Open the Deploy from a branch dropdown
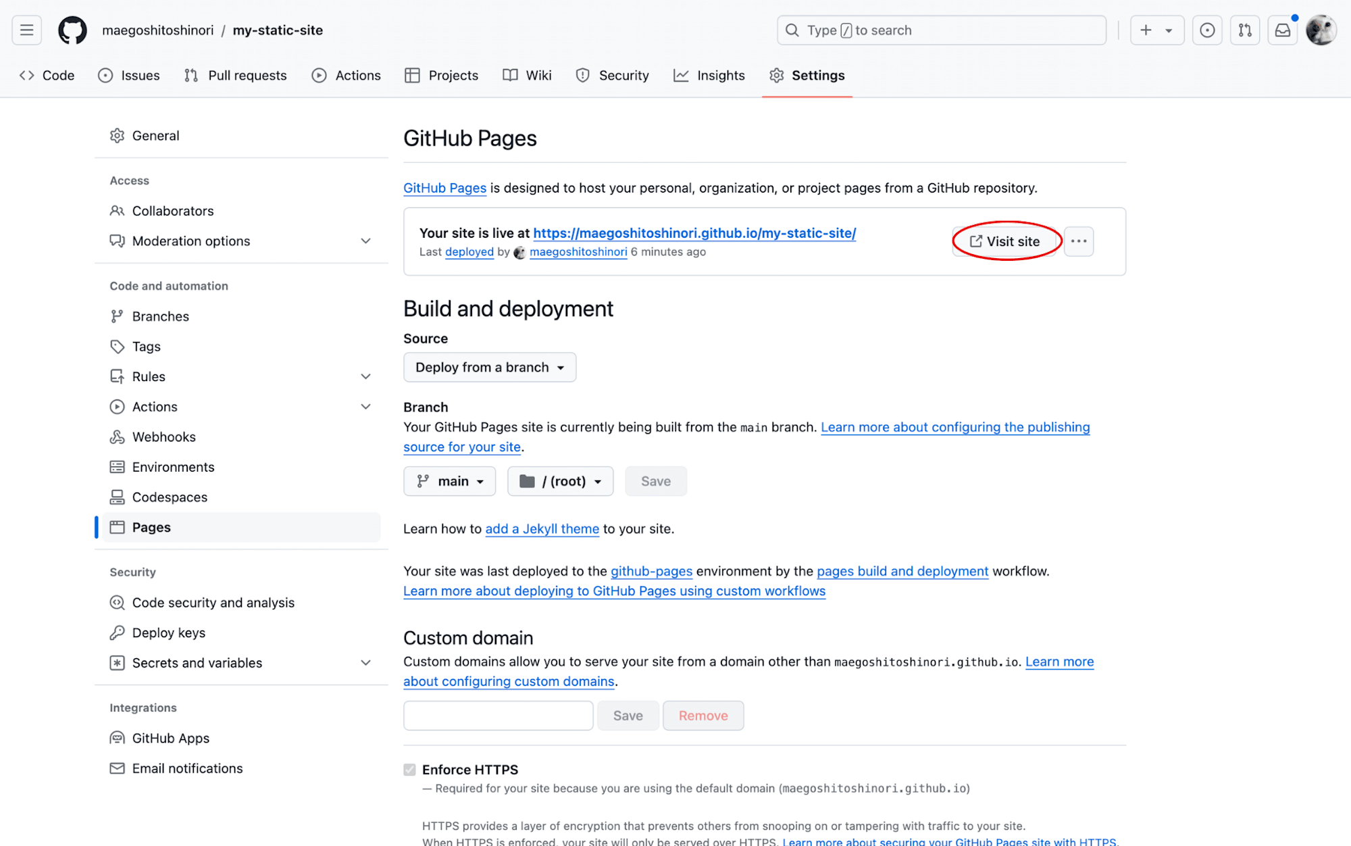The width and height of the screenshot is (1351, 846). tap(490, 367)
